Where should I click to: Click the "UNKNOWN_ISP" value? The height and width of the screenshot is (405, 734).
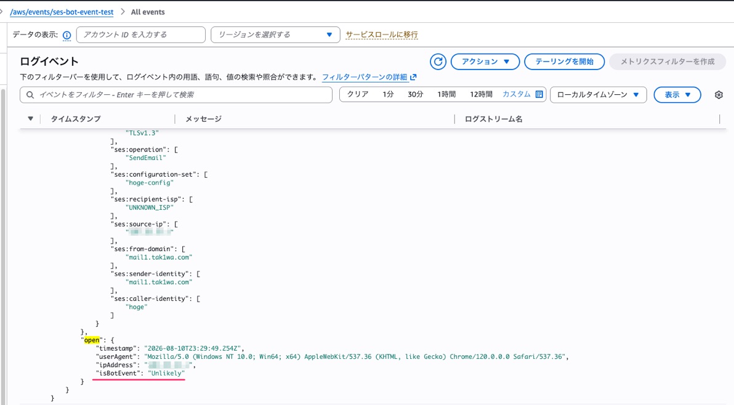(150, 207)
